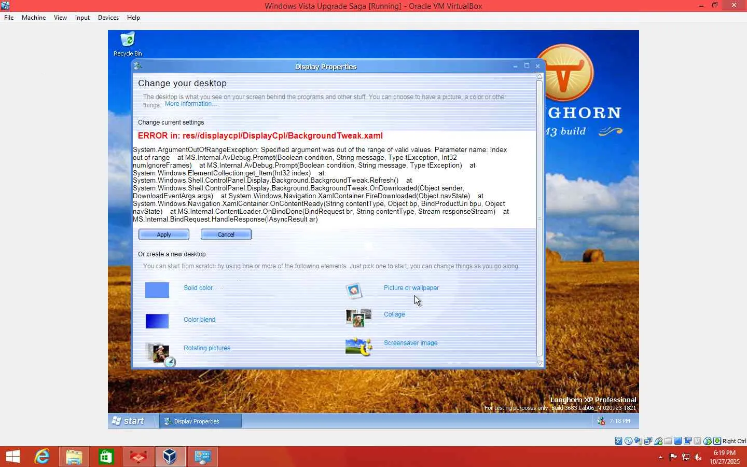
Task: Click the VirtualBox display status icon
Action: [678, 441]
